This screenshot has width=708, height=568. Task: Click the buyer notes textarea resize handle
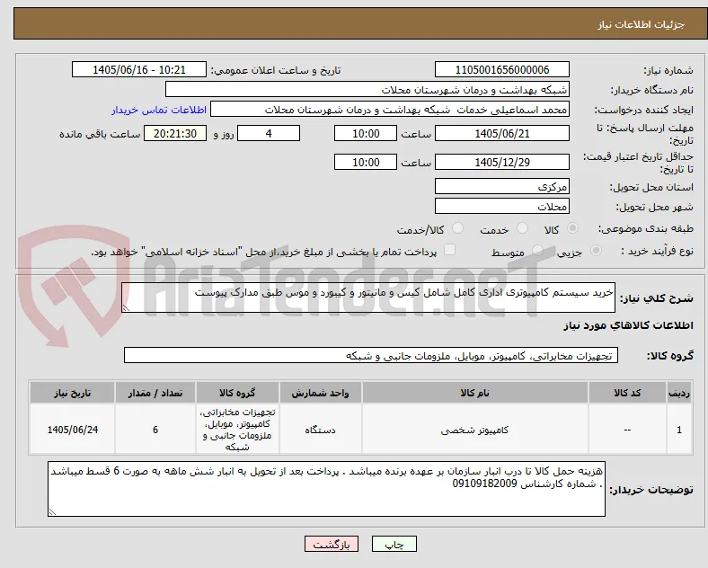click(x=52, y=512)
